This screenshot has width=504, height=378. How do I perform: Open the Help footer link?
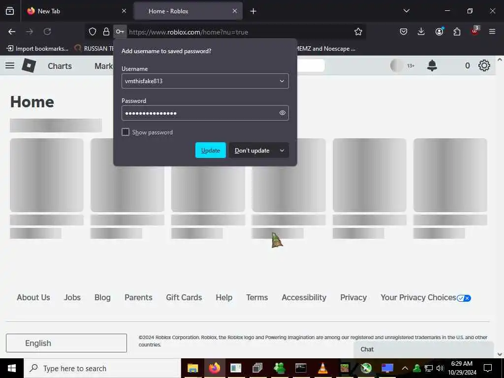(224, 298)
